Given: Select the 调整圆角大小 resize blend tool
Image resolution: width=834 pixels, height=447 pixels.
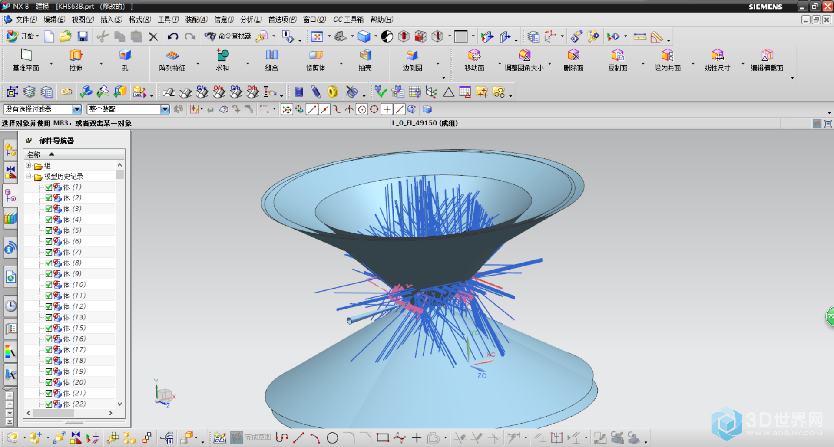Looking at the screenshot, I should point(524,60).
